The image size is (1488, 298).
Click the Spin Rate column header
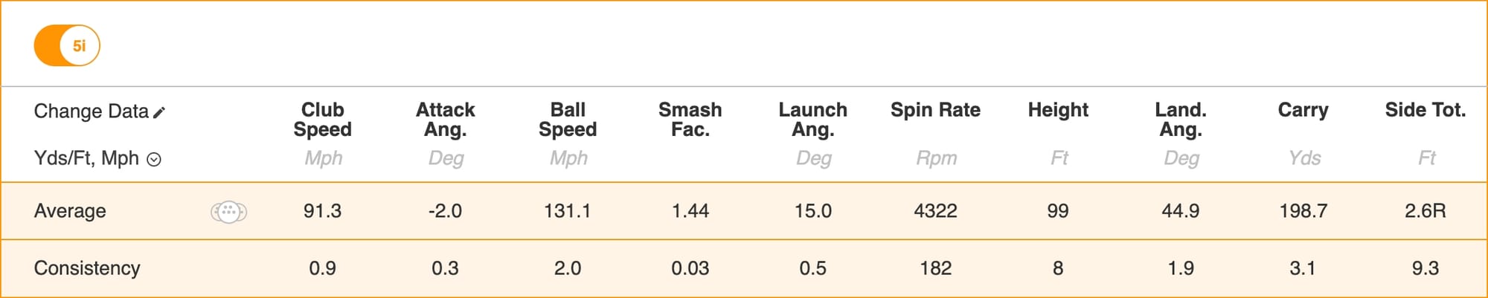935,110
